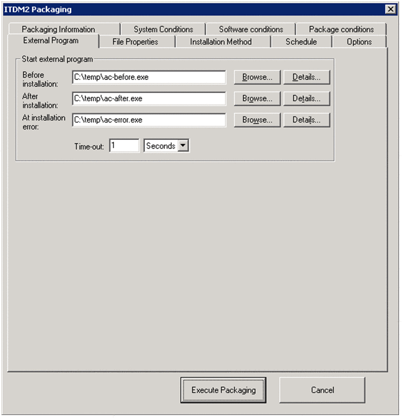Screen dimensions: 402x418
Task: Click the External Program tab
Action: point(53,41)
